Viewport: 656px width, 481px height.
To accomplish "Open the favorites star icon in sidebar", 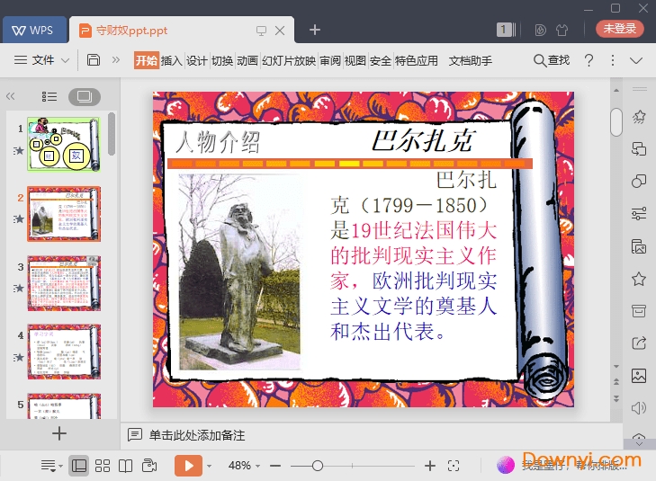I will click(639, 279).
